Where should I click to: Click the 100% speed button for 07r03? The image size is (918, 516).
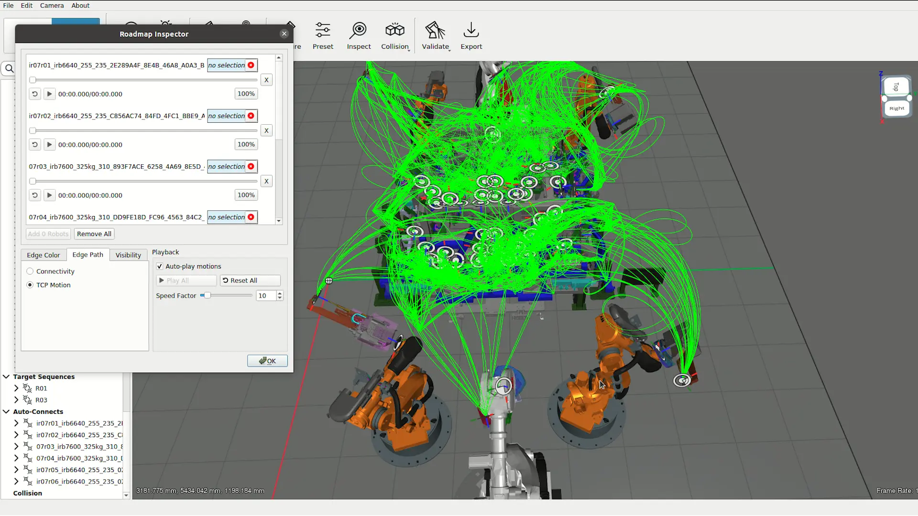pyautogui.click(x=246, y=195)
